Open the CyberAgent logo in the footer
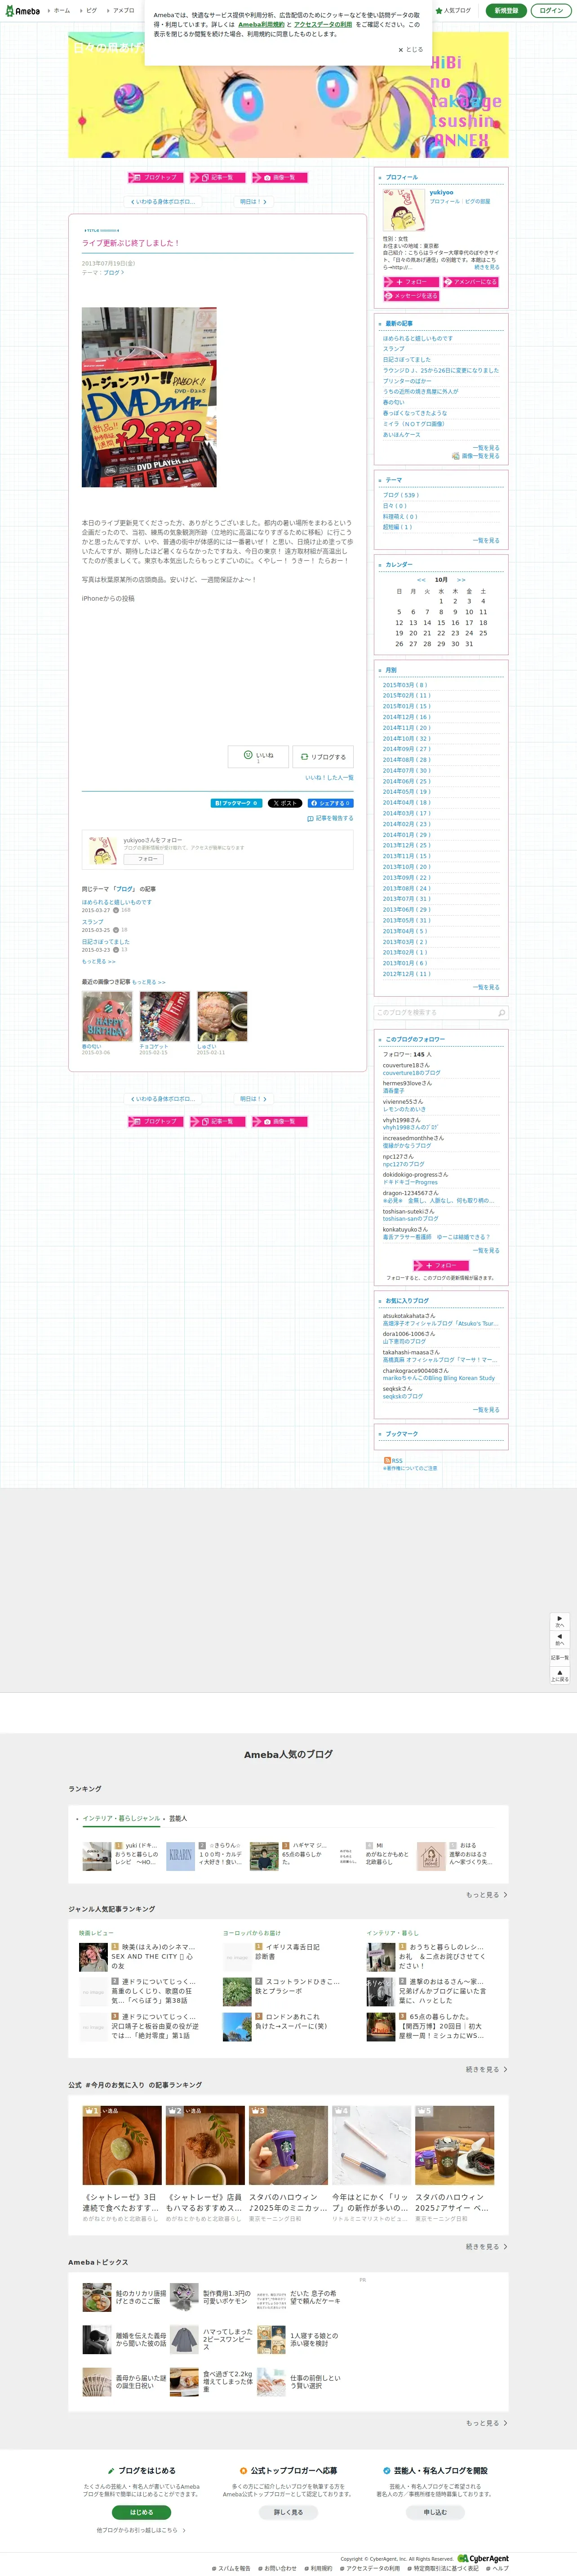The height and width of the screenshot is (2576, 577). coord(483,2559)
